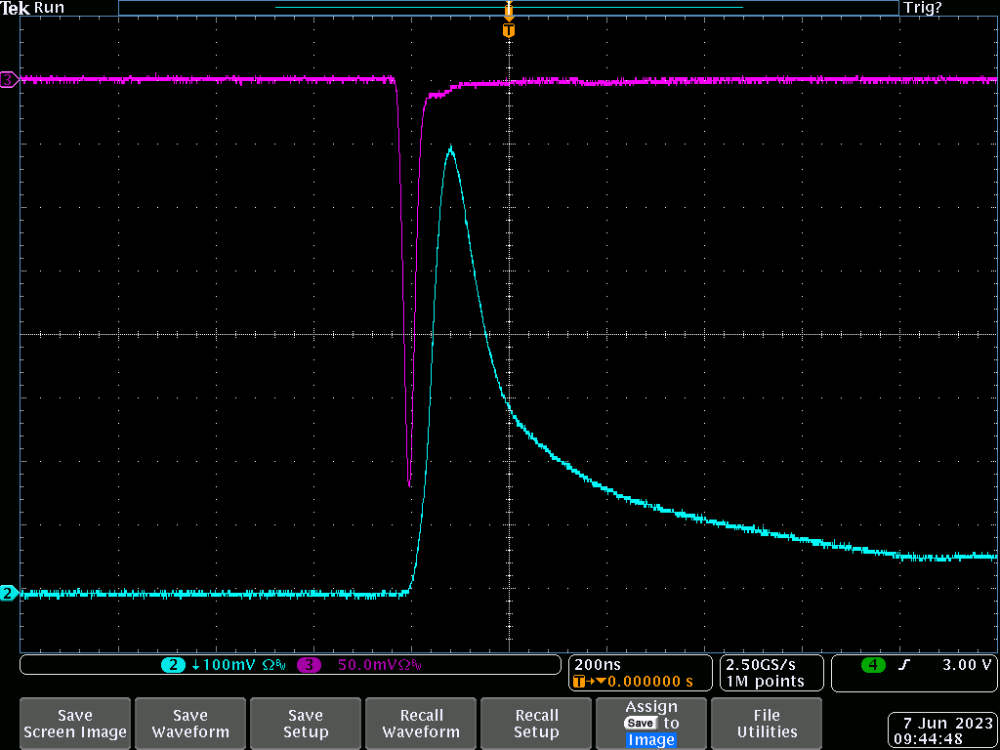Click the channel 3 ground level marker
The height and width of the screenshot is (750, 1000).
coord(9,79)
